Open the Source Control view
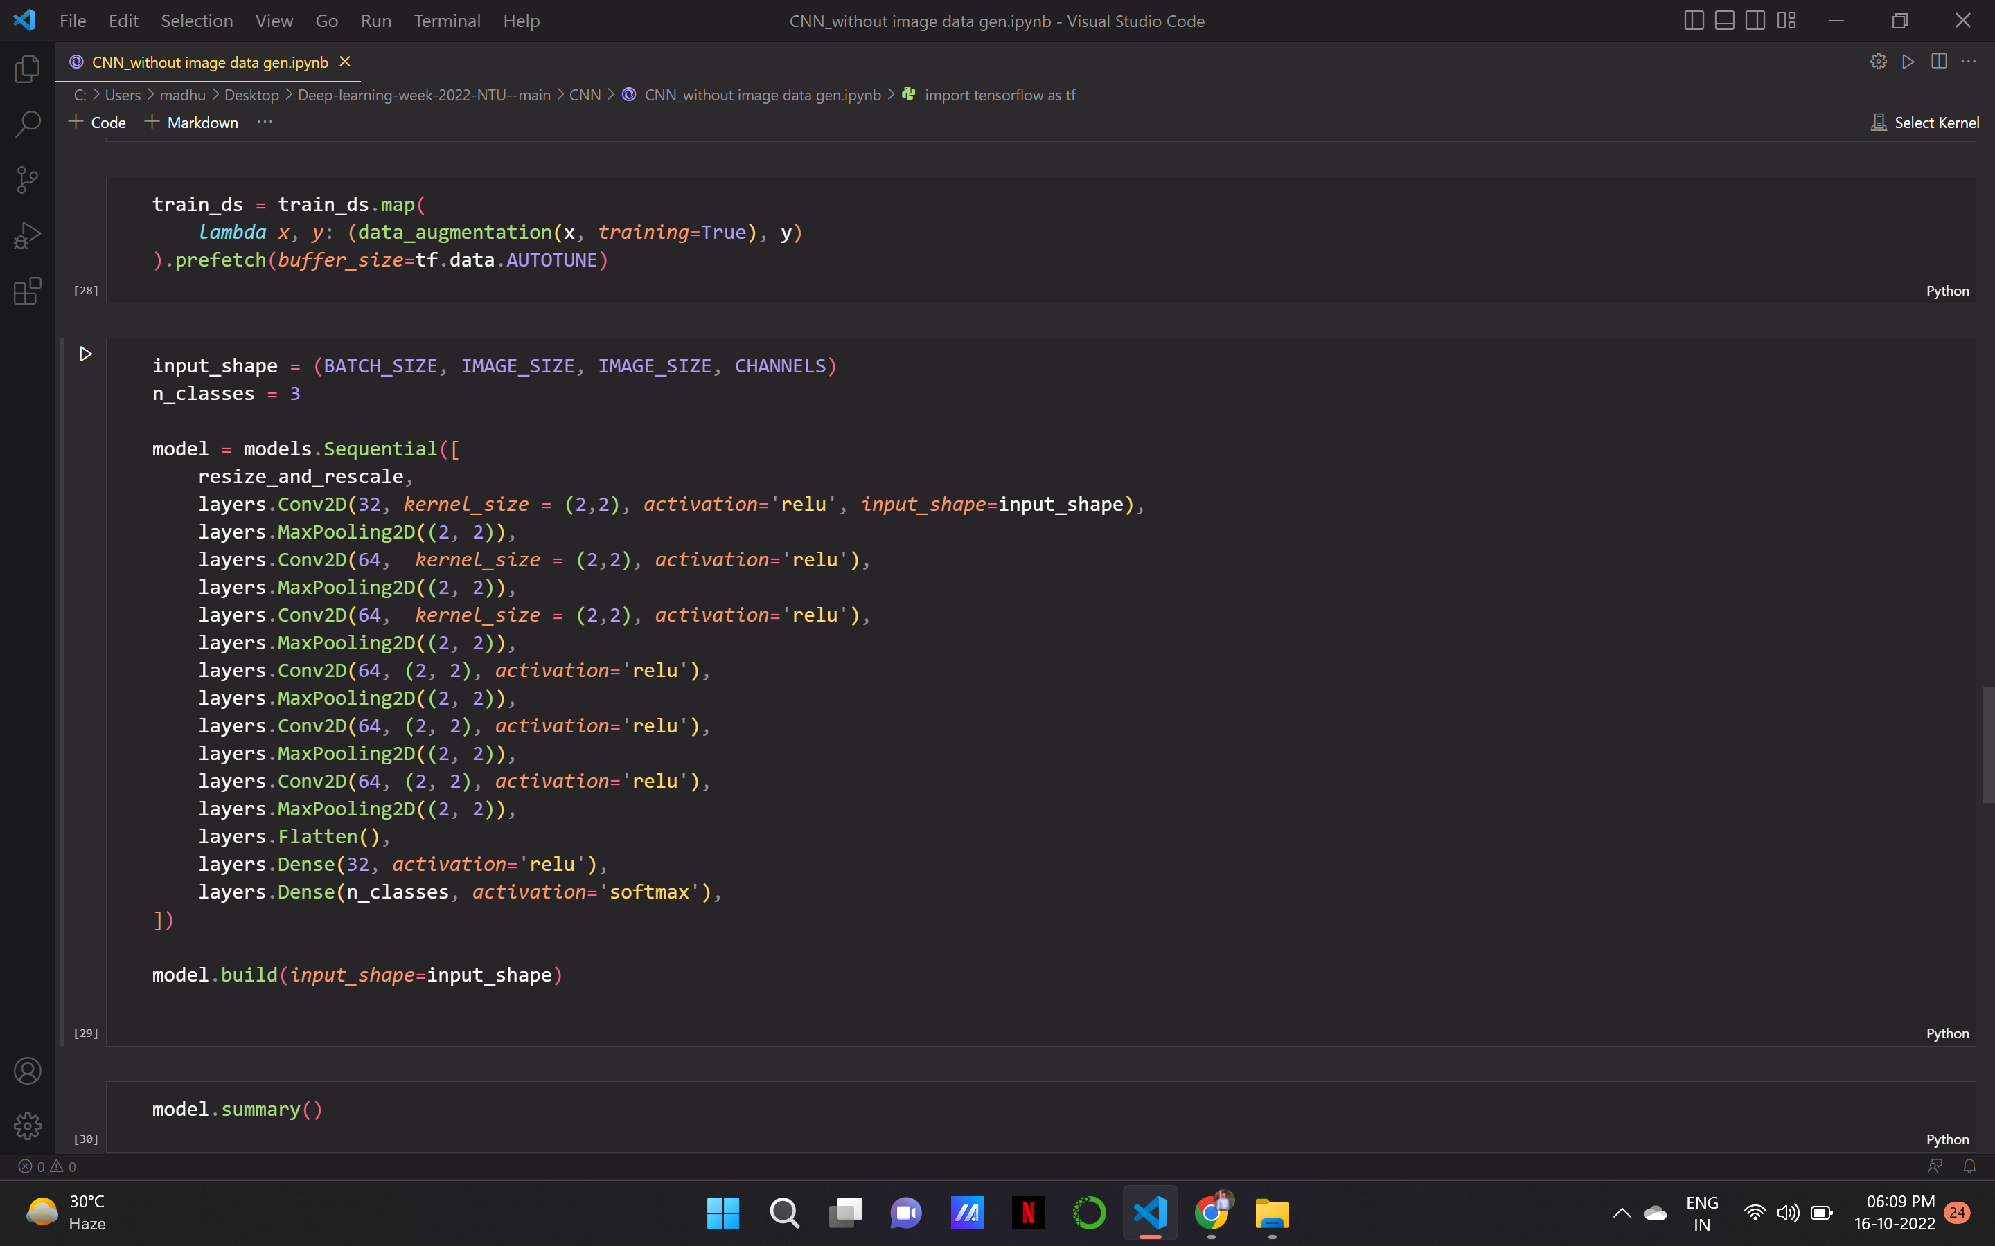The width and height of the screenshot is (1995, 1246). click(x=27, y=180)
